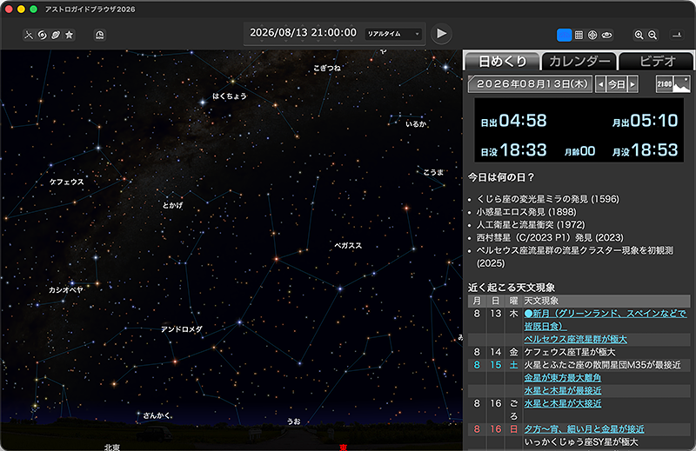
Task: Toggle the constellation lines icon
Action: point(29,35)
